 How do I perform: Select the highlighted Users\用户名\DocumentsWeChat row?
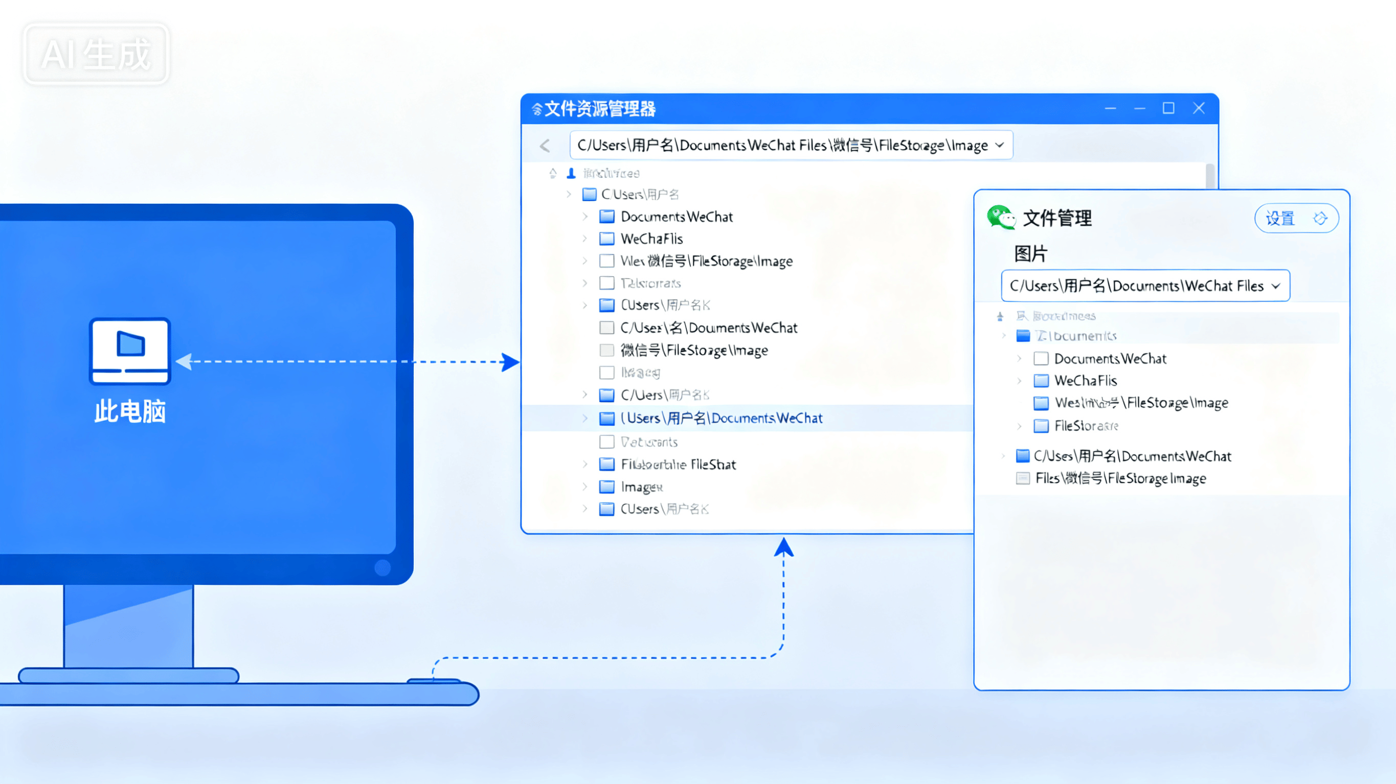pyautogui.click(x=721, y=418)
